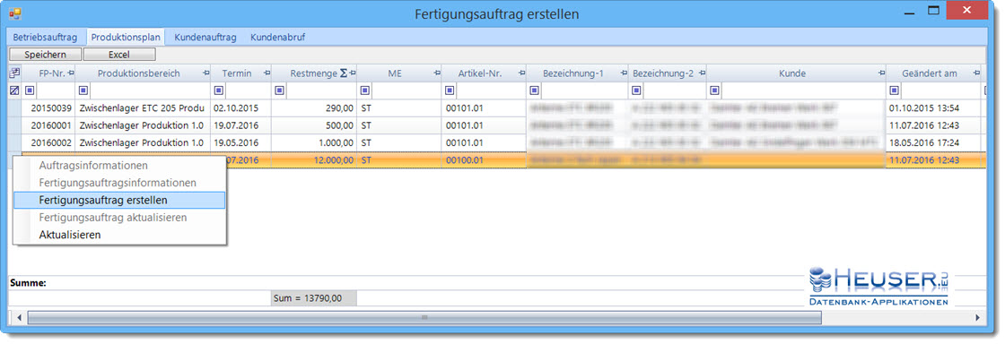Choose Fertigungsauftrag erstellen in context menu
Screen dimensions: 1005x344
pyautogui.click(x=119, y=200)
